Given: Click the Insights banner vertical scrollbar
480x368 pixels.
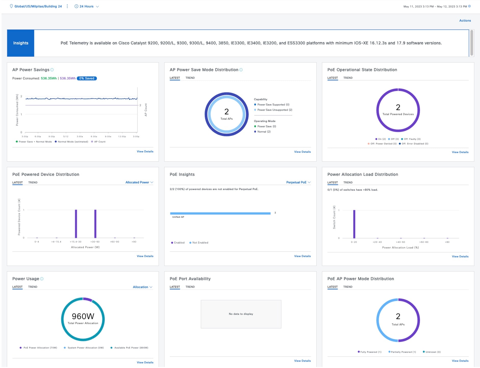Looking at the screenshot, I should coord(472,43).
